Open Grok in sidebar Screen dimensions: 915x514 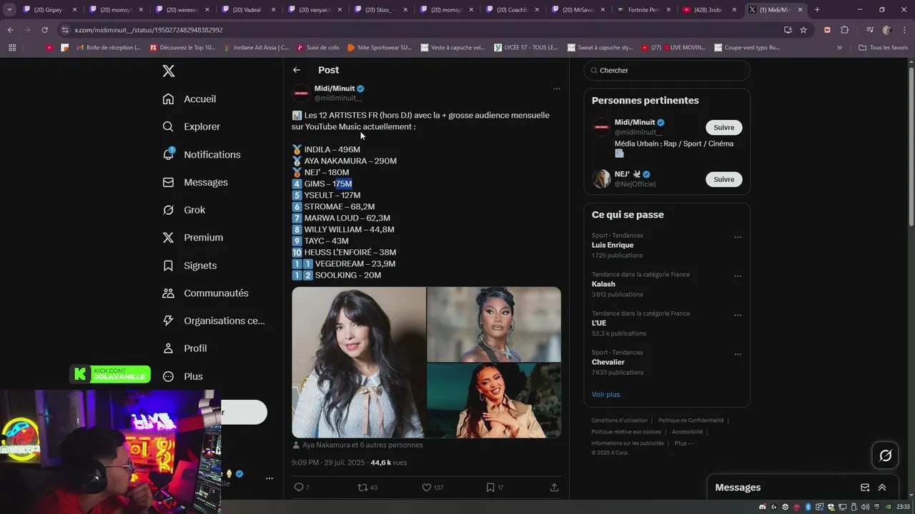coord(184,210)
